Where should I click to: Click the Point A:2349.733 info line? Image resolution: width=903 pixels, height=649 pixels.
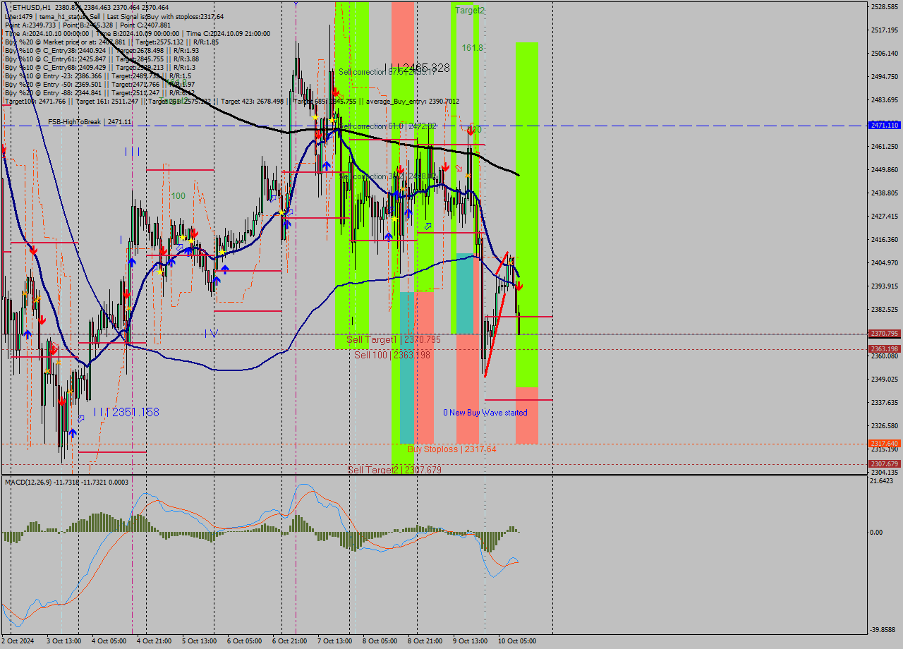[87, 25]
